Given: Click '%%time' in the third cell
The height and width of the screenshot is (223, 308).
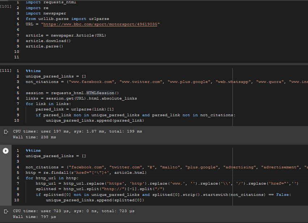Looking at the screenshot, I should (33, 151).
